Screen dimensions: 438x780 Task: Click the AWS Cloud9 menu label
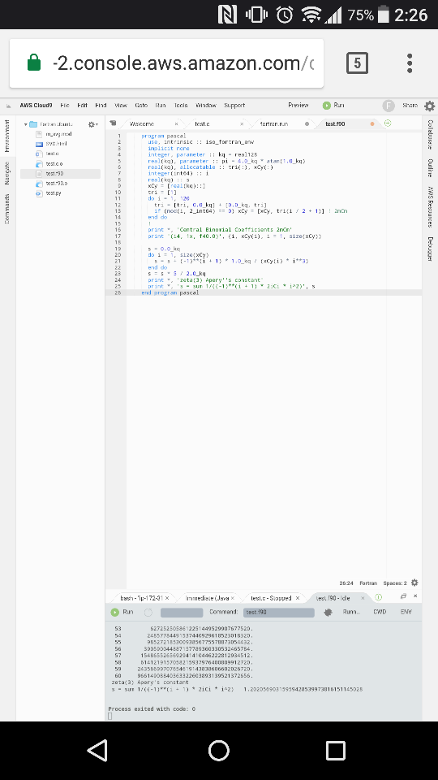point(36,106)
